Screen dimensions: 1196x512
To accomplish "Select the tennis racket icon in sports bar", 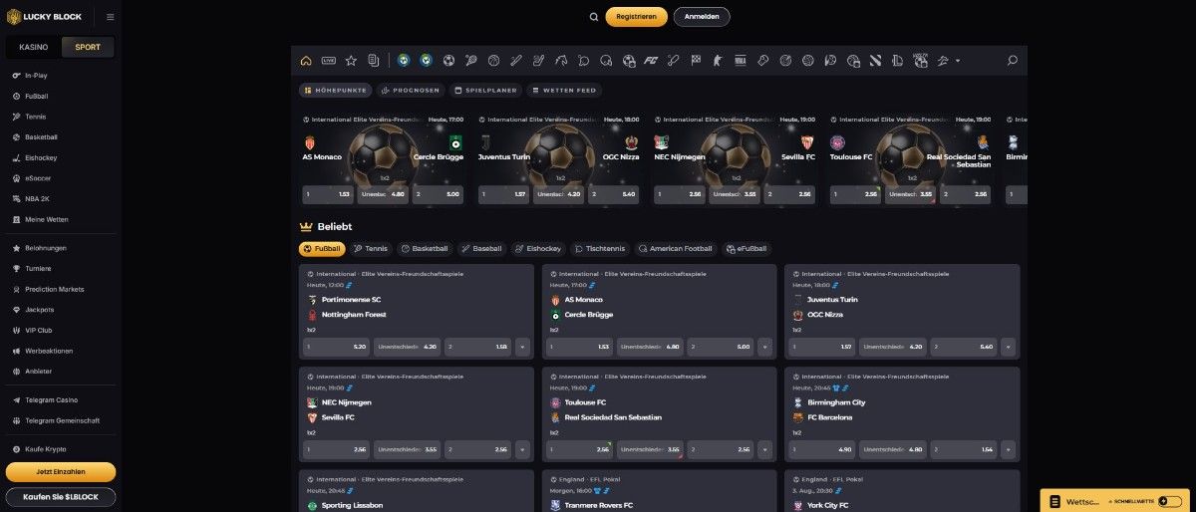I will tap(470, 61).
